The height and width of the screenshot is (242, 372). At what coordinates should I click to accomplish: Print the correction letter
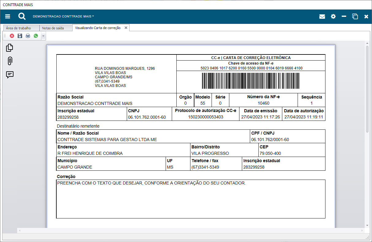click(x=28, y=36)
